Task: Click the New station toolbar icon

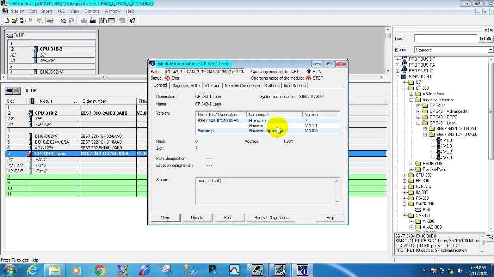Action: click(7, 21)
